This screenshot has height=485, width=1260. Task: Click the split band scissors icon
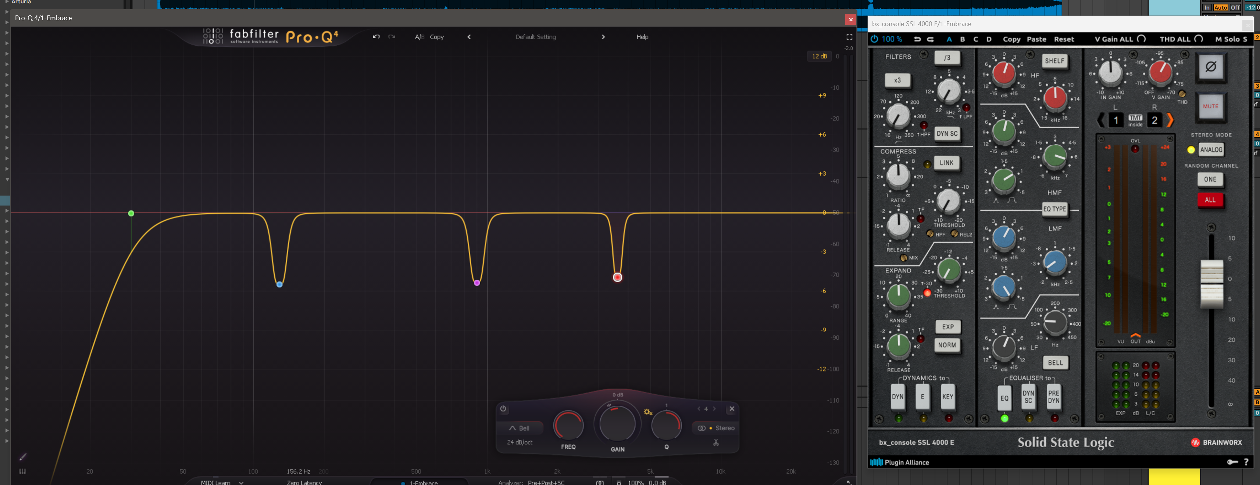pos(715,442)
